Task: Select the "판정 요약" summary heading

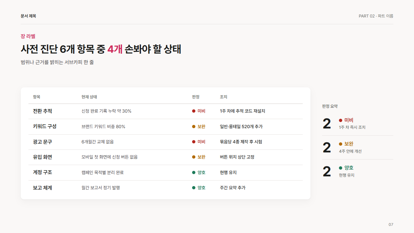Action: pyautogui.click(x=330, y=106)
